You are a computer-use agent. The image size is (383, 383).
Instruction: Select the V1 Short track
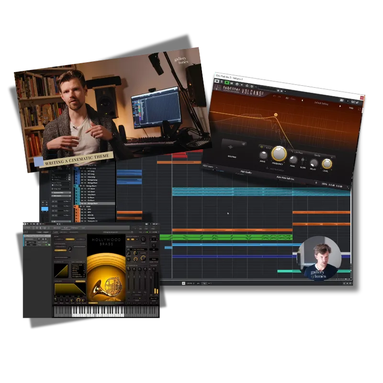coord(91,189)
